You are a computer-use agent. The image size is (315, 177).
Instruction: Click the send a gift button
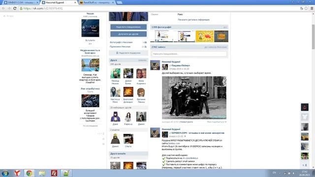coord(128,53)
